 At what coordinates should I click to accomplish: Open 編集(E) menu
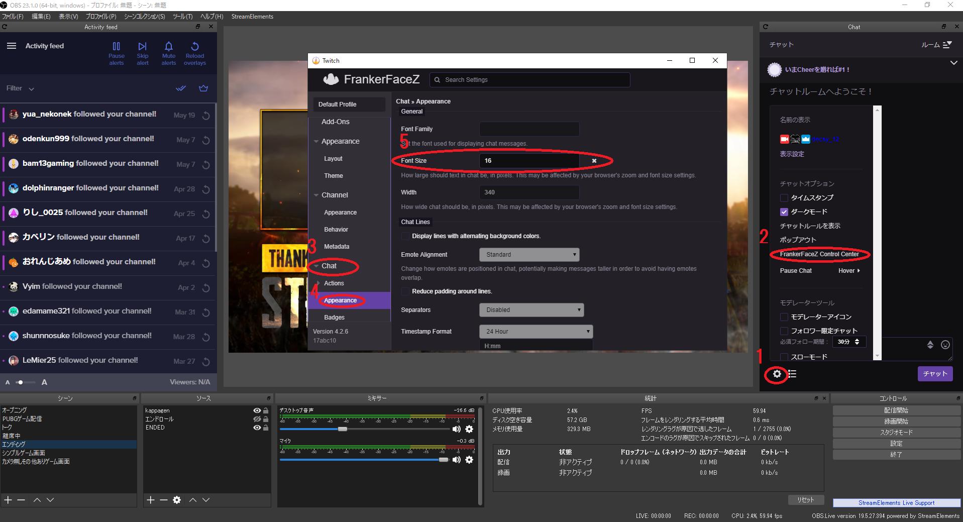tap(41, 17)
